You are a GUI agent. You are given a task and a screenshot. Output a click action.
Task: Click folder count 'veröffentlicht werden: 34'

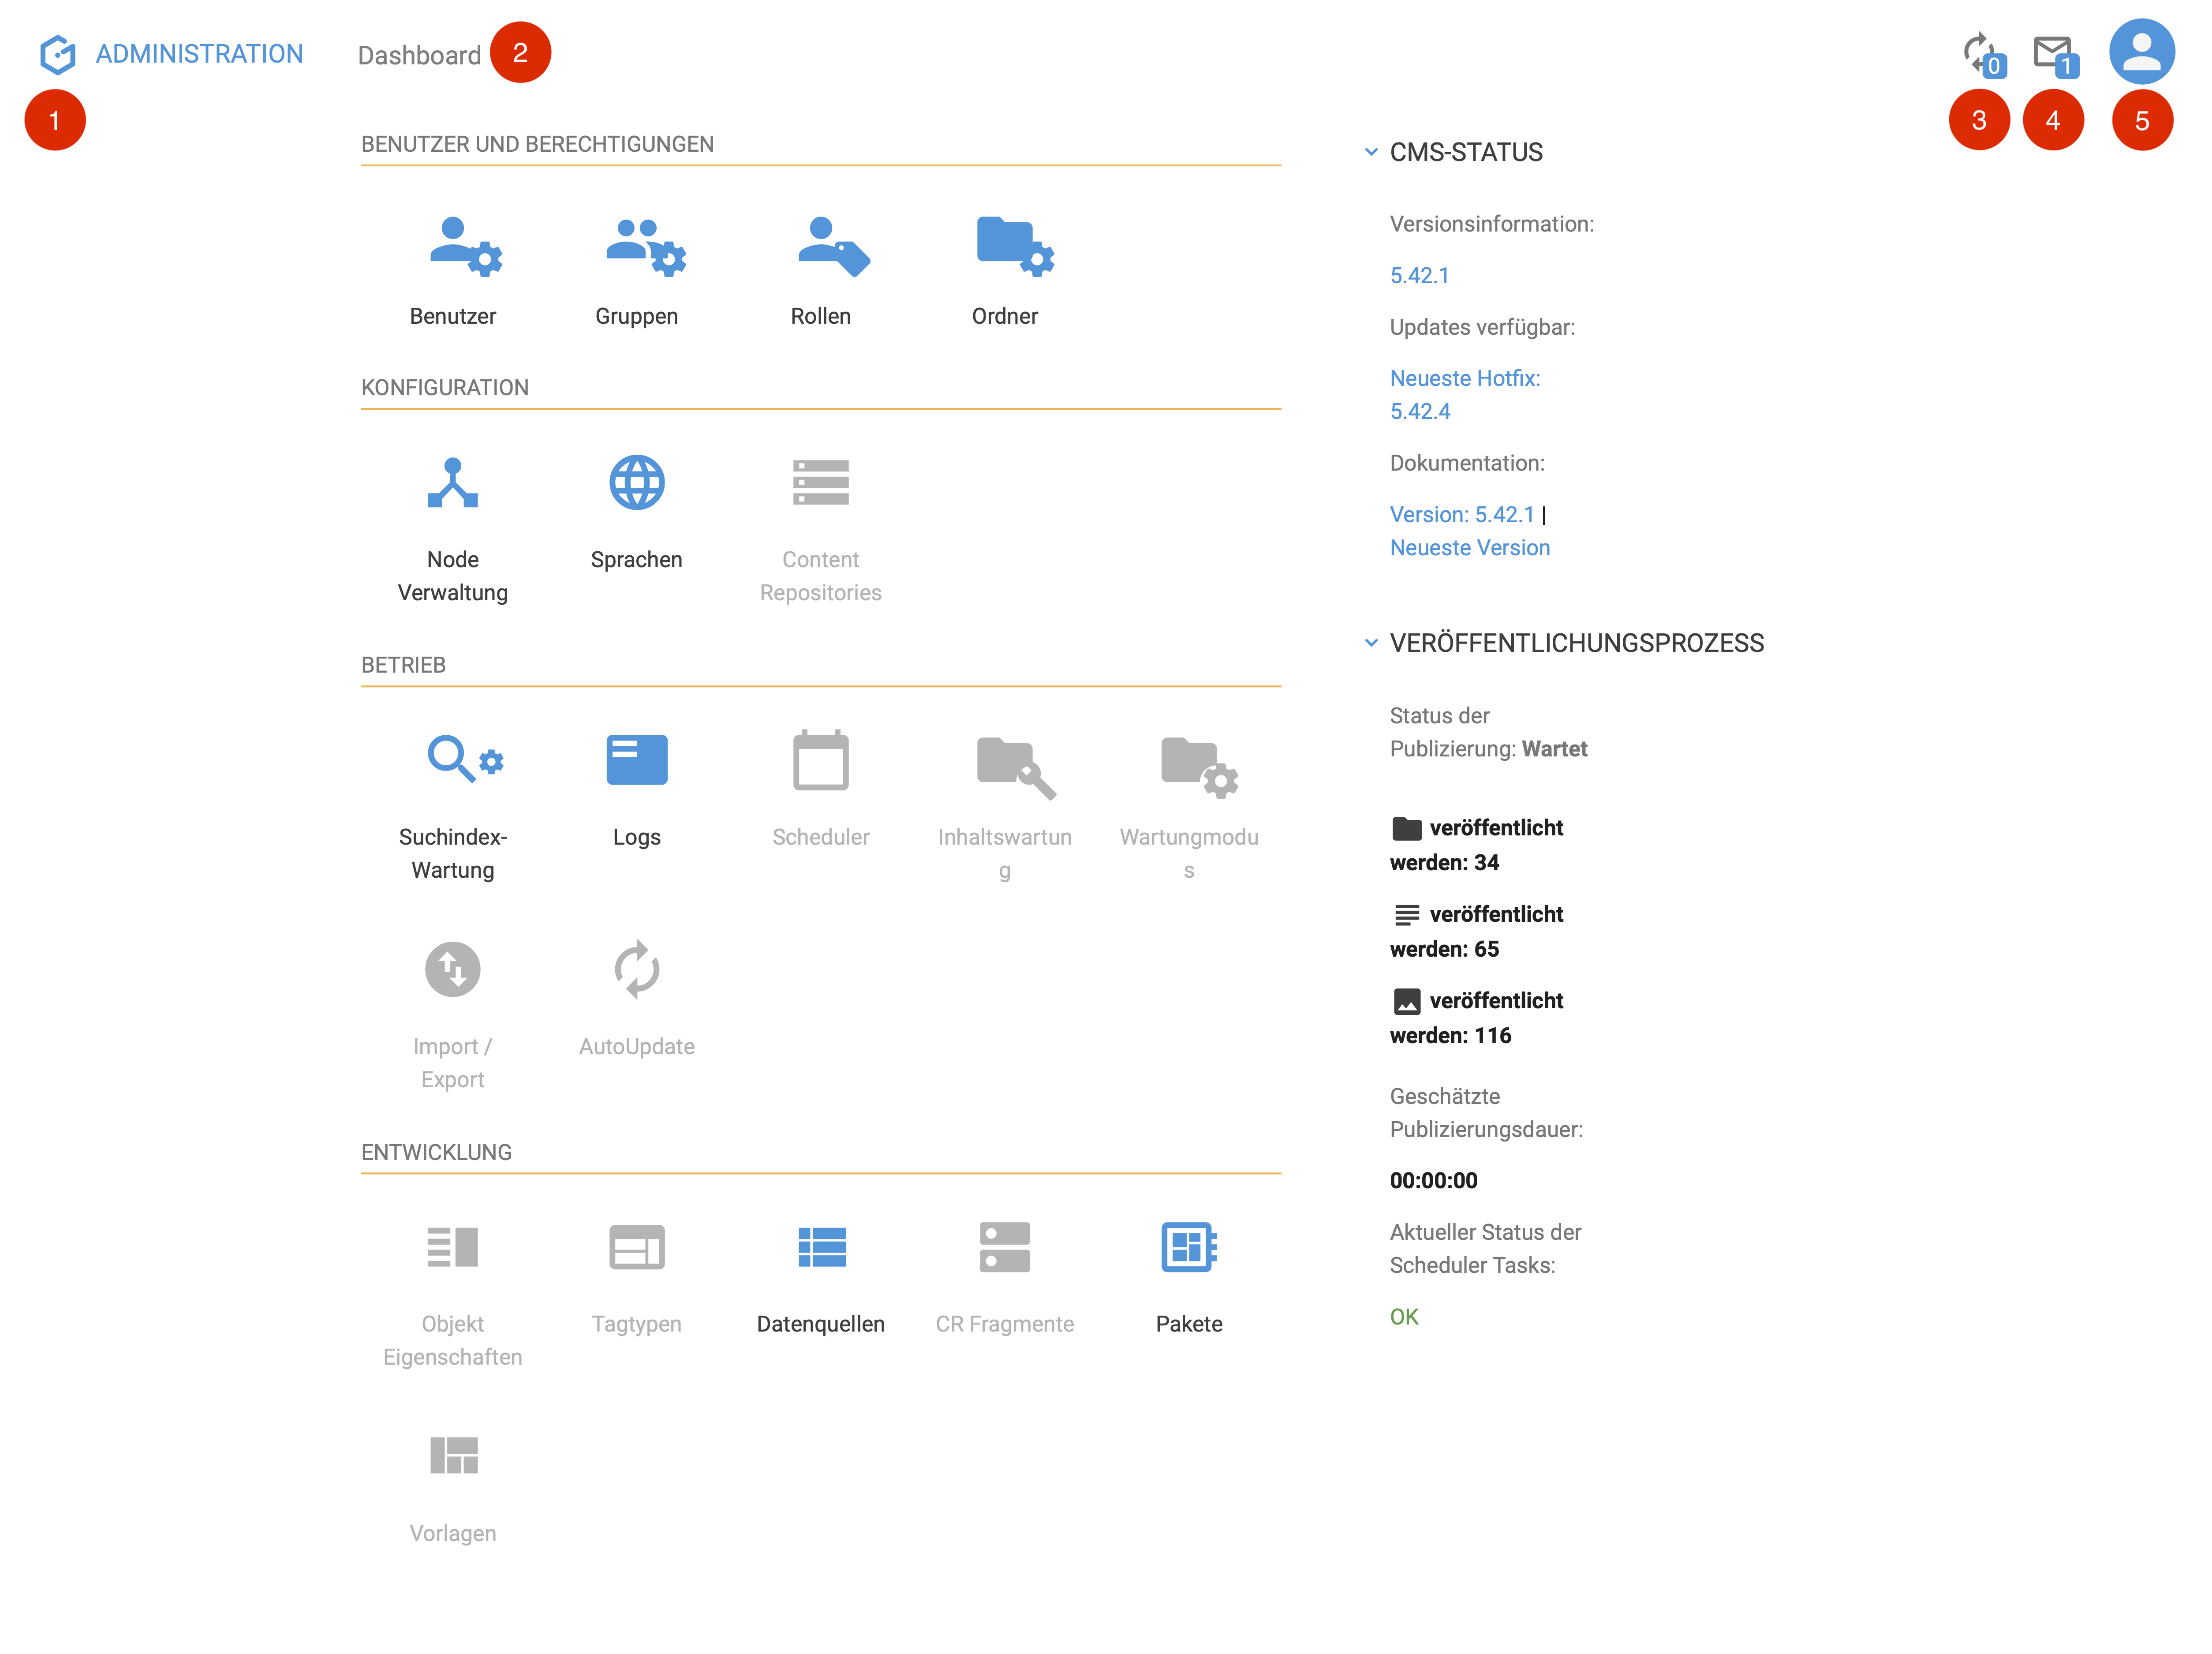1477,845
